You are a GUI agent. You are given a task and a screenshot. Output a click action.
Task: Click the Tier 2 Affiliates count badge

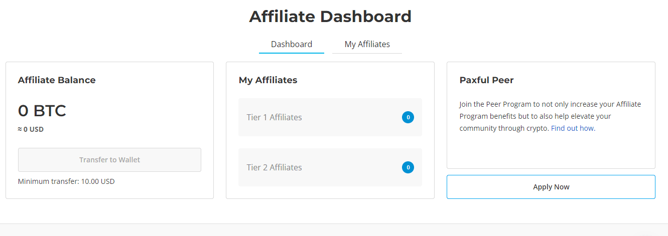pyautogui.click(x=408, y=167)
